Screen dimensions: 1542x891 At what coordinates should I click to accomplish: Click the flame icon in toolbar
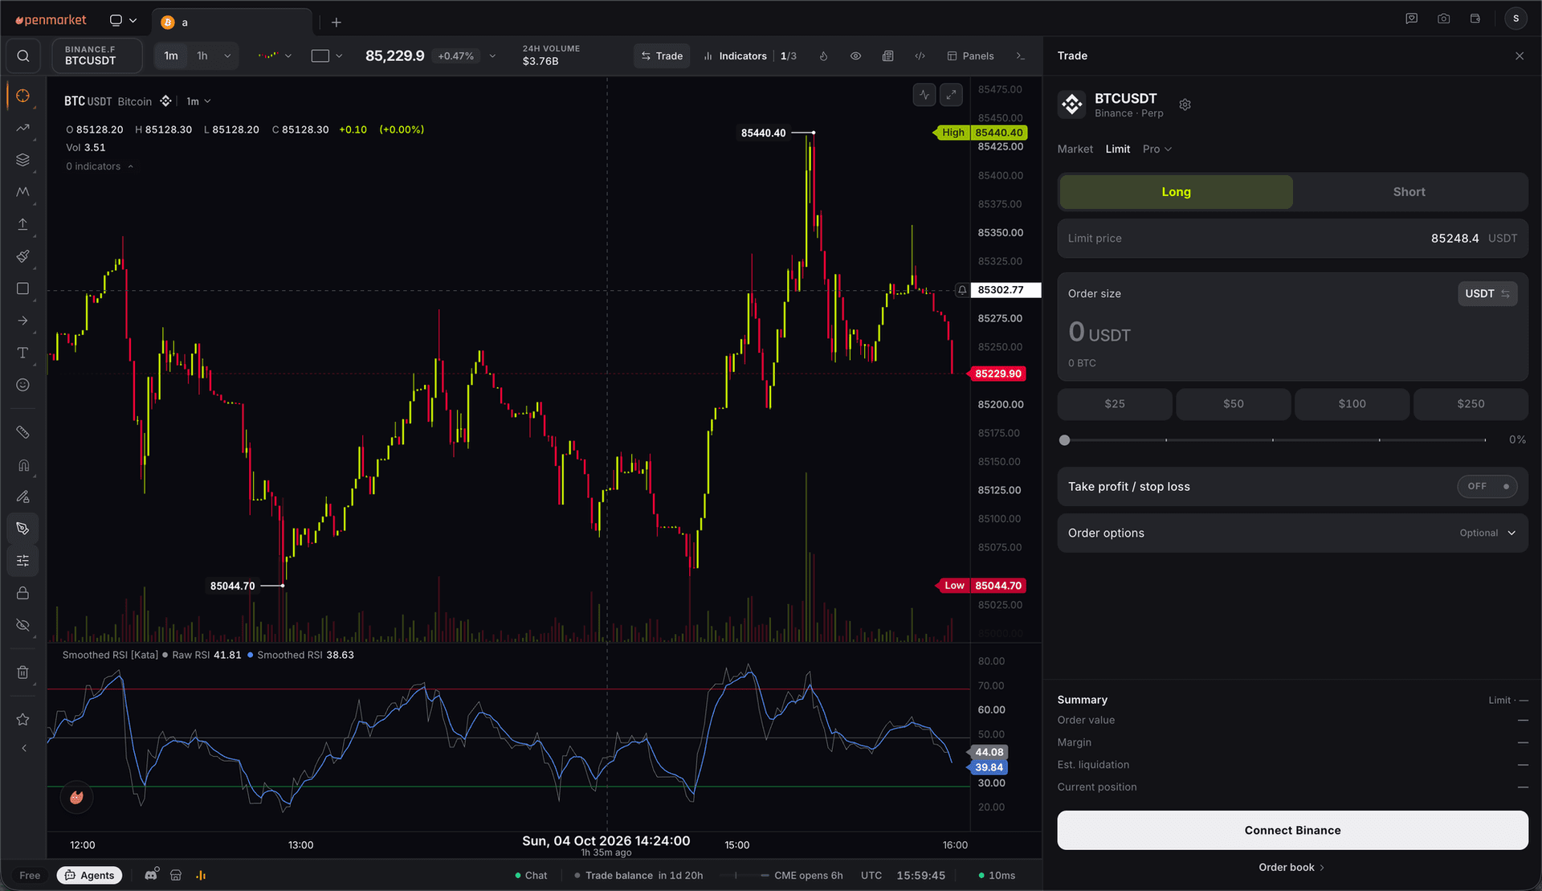coord(823,55)
